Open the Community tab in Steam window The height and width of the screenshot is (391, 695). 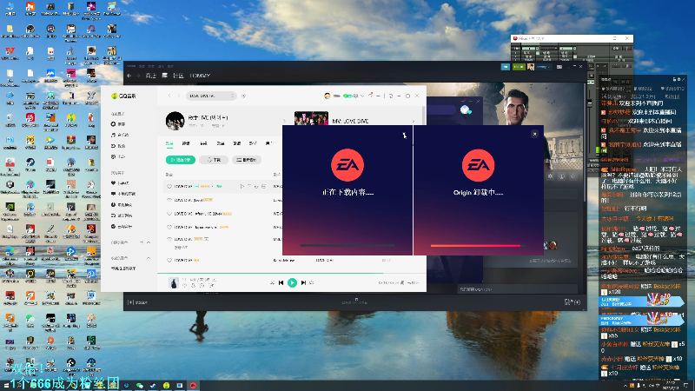tap(178, 76)
